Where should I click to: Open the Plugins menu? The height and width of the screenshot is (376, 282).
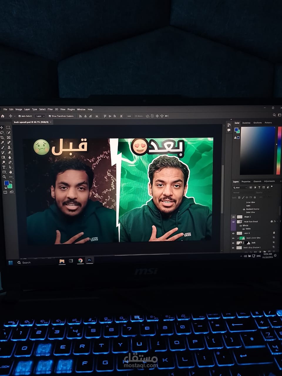coord(71,109)
